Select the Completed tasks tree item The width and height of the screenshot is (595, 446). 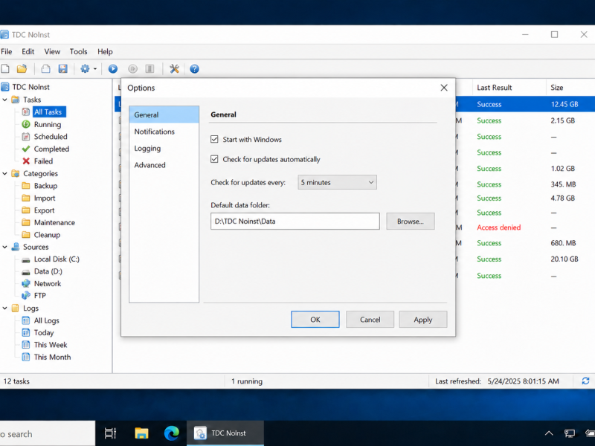[51, 149]
